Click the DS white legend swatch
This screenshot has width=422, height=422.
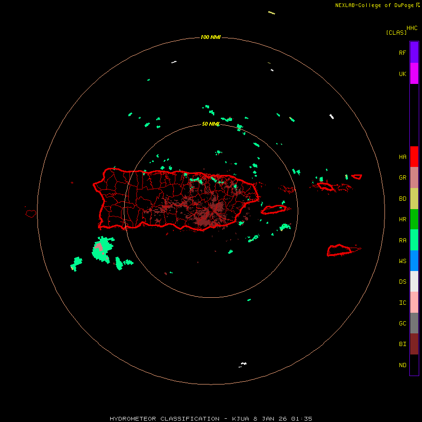pos(414,281)
